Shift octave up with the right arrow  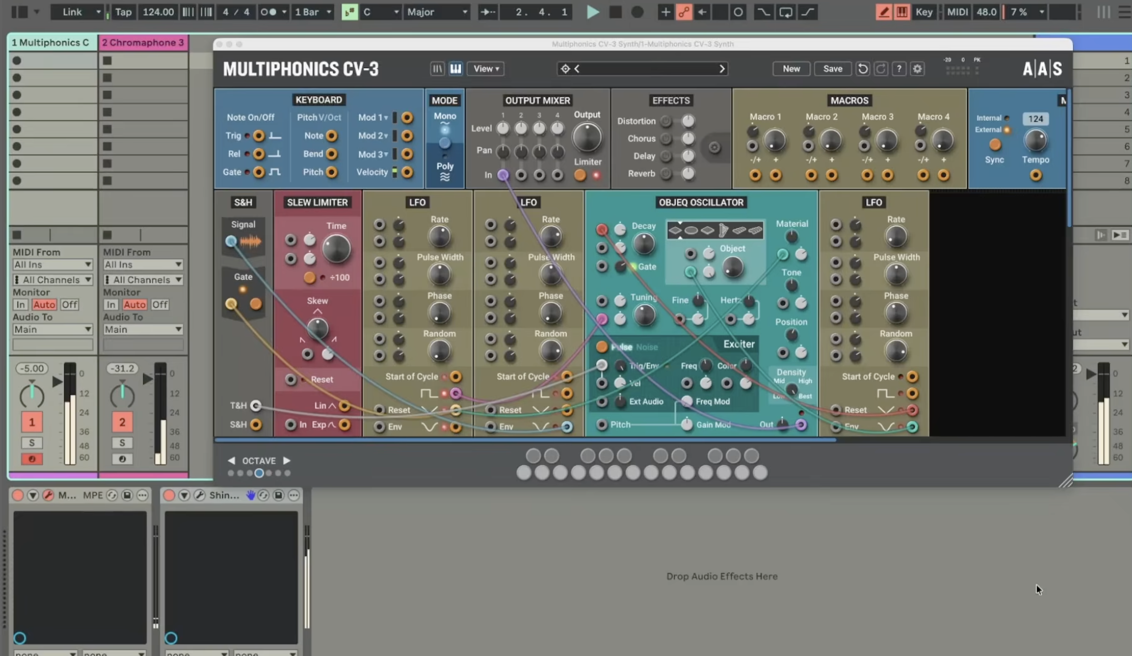pos(286,460)
